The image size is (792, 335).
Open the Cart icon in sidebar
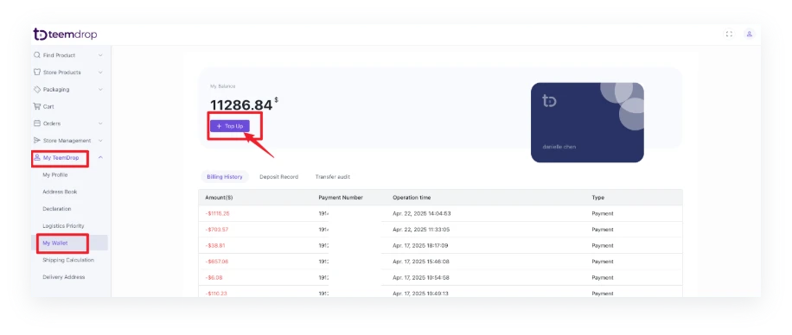coord(36,106)
